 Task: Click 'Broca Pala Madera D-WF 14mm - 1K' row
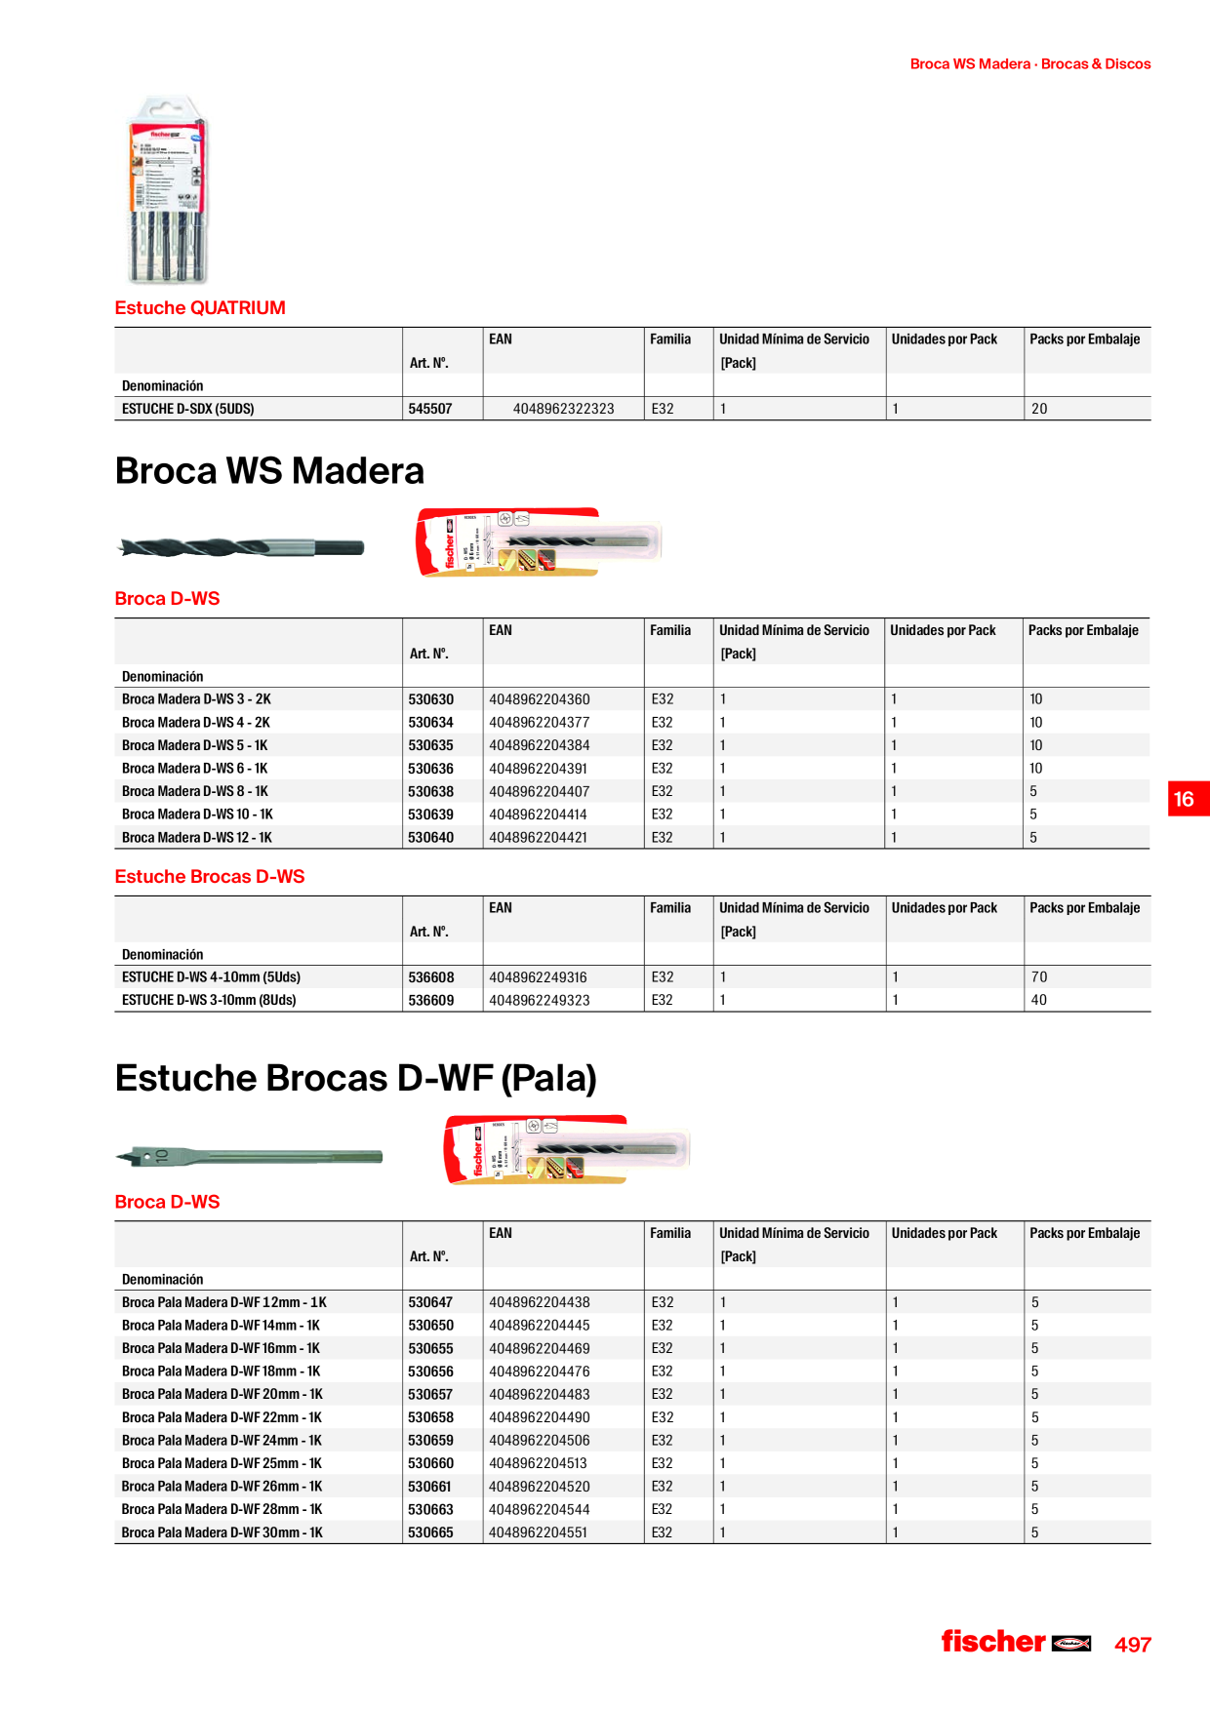tap(632, 1326)
